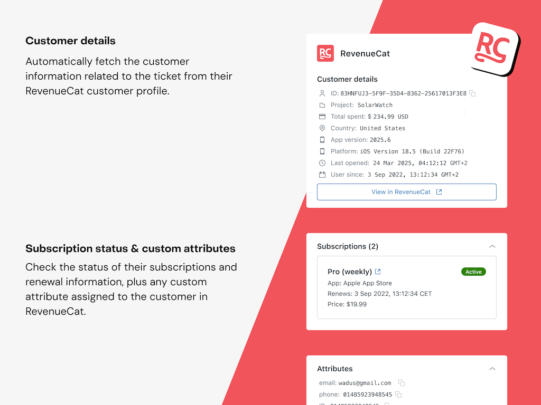
Task: Click the RevenueCat logo in card header
Action: pyautogui.click(x=325, y=53)
